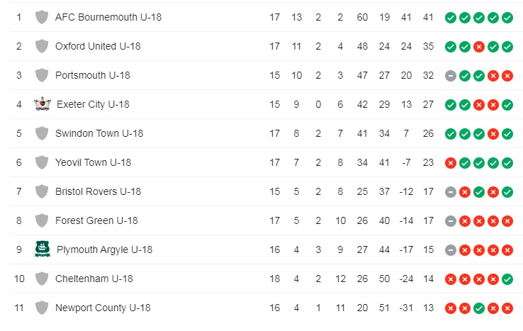Click Exeter City's last green win icon
523x331 pixels.
(507, 105)
